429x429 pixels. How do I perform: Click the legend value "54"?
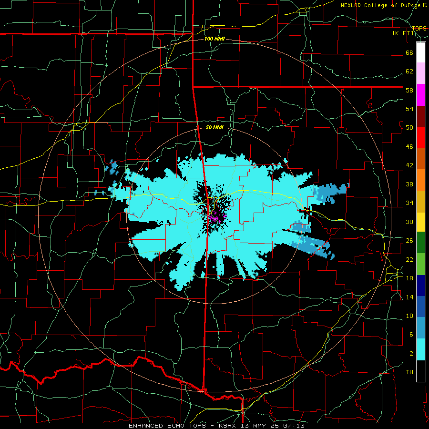coord(409,109)
